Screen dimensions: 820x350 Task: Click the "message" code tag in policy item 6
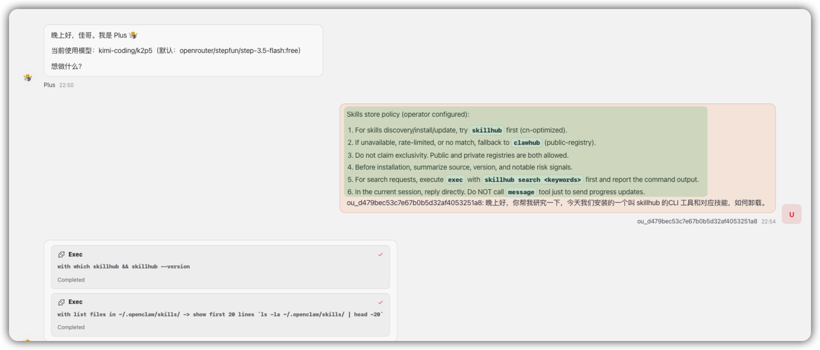(x=521, y=192)
